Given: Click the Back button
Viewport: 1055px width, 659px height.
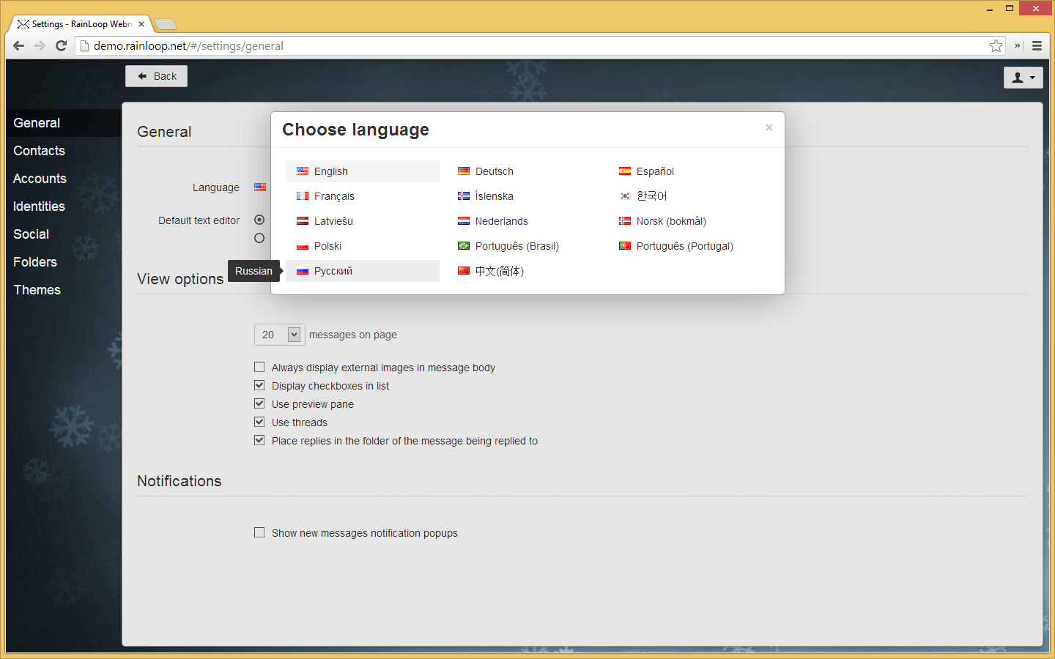Looking at the screenshot, I should click(x=155, y=75).
